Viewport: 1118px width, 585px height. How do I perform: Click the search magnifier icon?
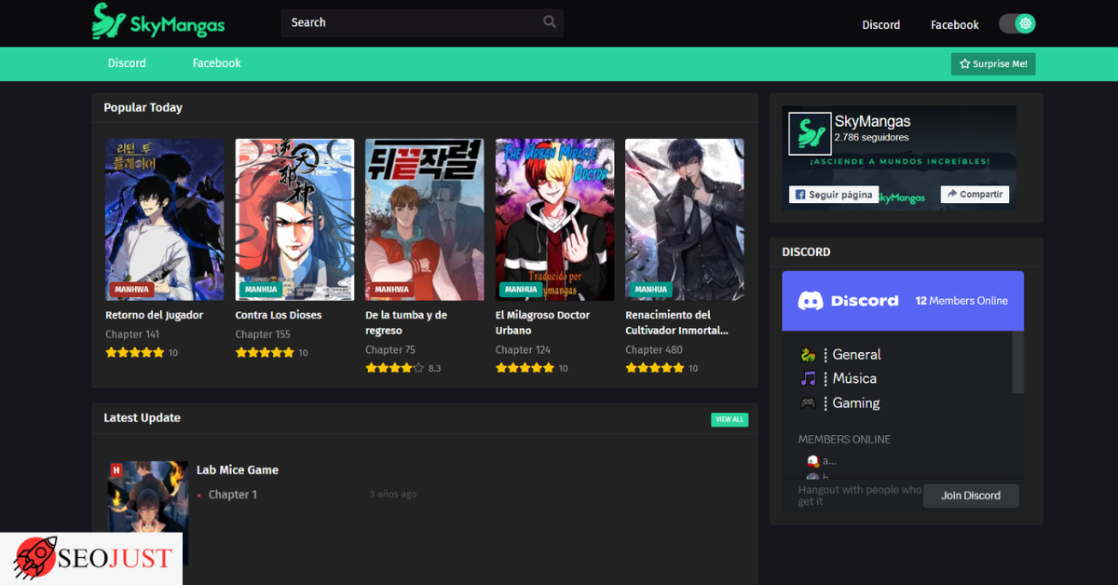[x=550, y=22]
